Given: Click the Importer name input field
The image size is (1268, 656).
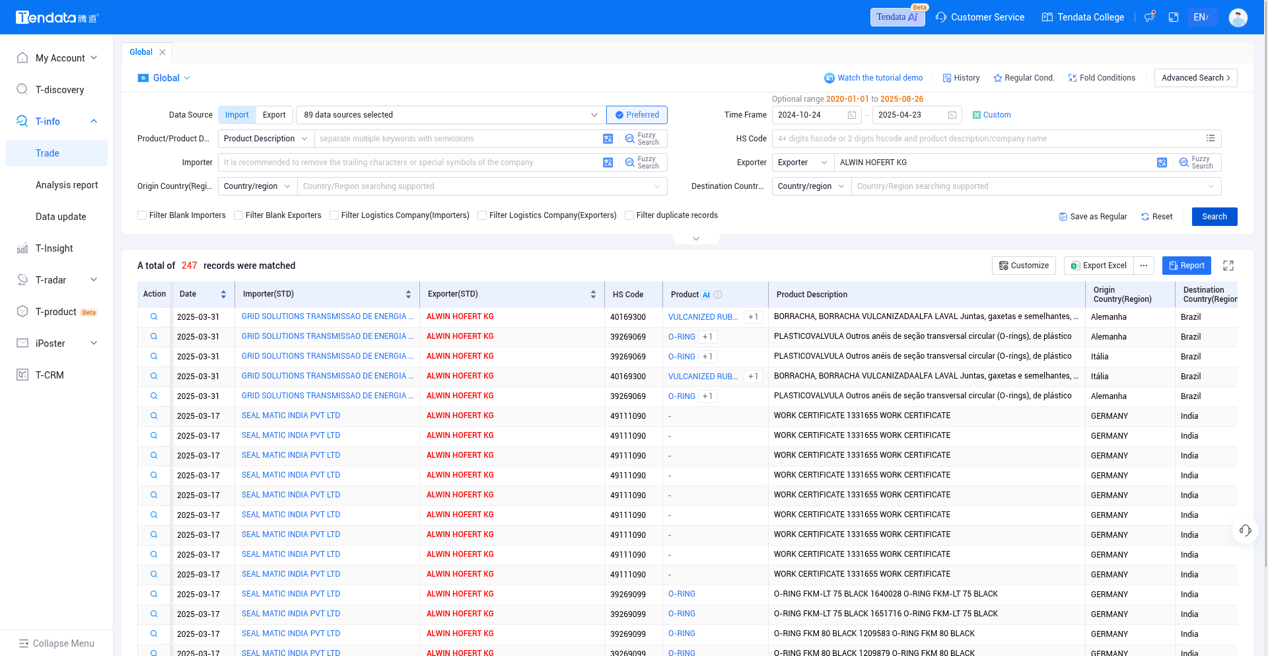Looking at the screenshot, I should click(409, 163).
